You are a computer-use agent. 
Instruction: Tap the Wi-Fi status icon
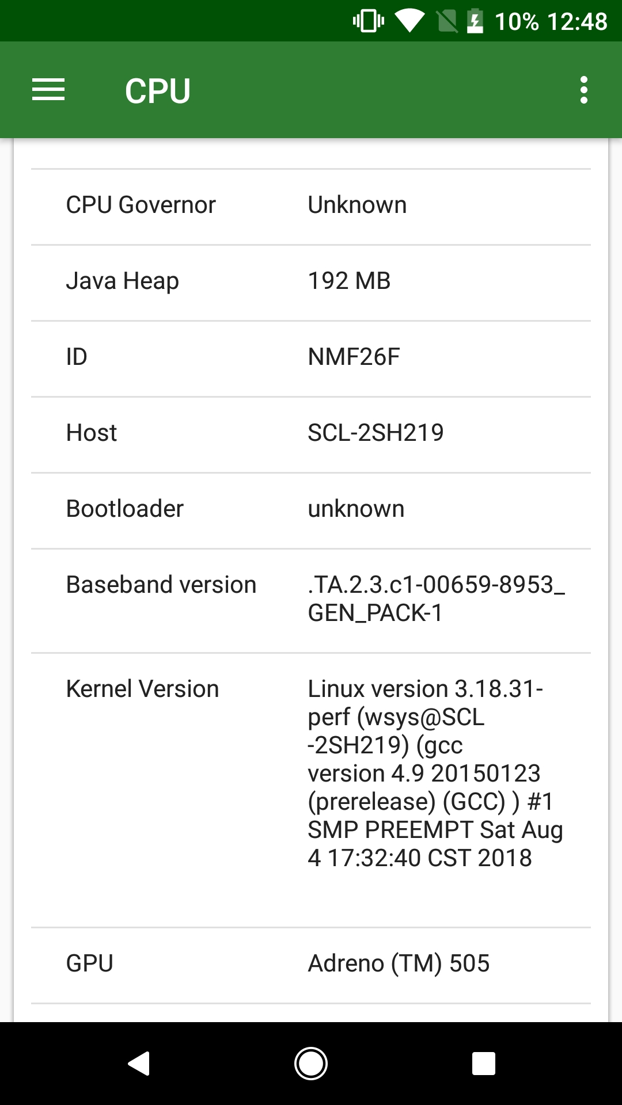(x=410, y=21)
